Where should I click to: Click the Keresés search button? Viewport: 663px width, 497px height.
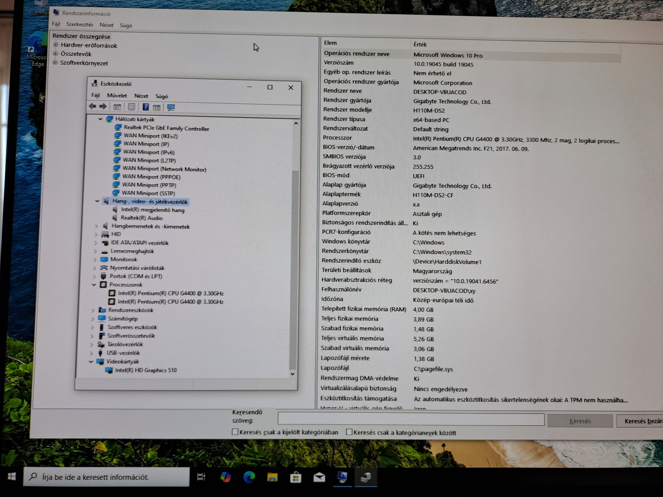[580, 421]
